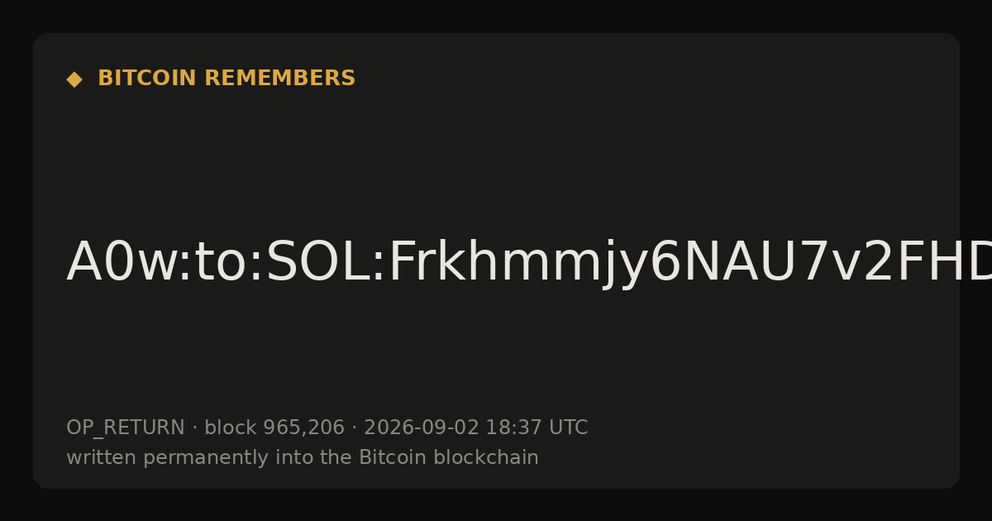Click the dot separator before the date

click(355, 428)
